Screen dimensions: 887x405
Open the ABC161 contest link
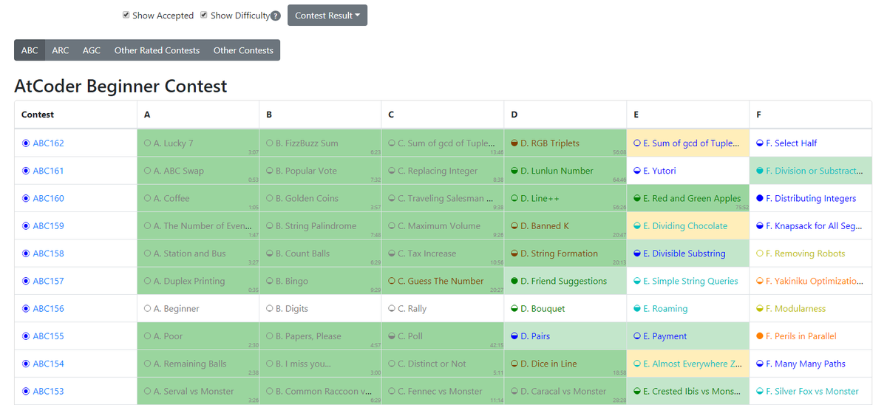pyautogui.click(x=48, y=171)
